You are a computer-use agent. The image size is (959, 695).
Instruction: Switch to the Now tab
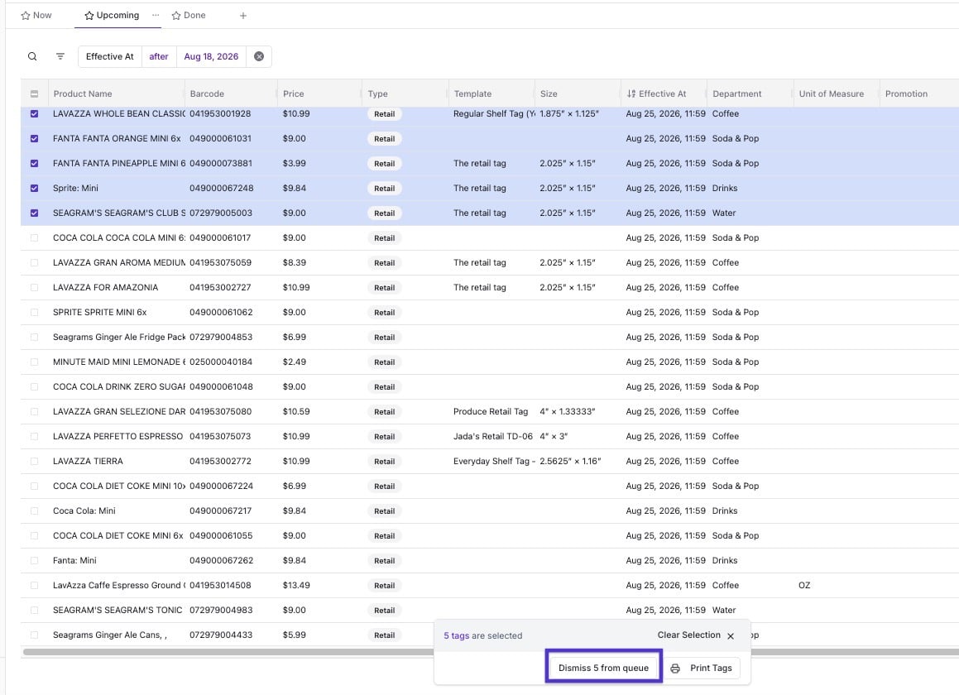pyautogui.click(x=36, y=15)
